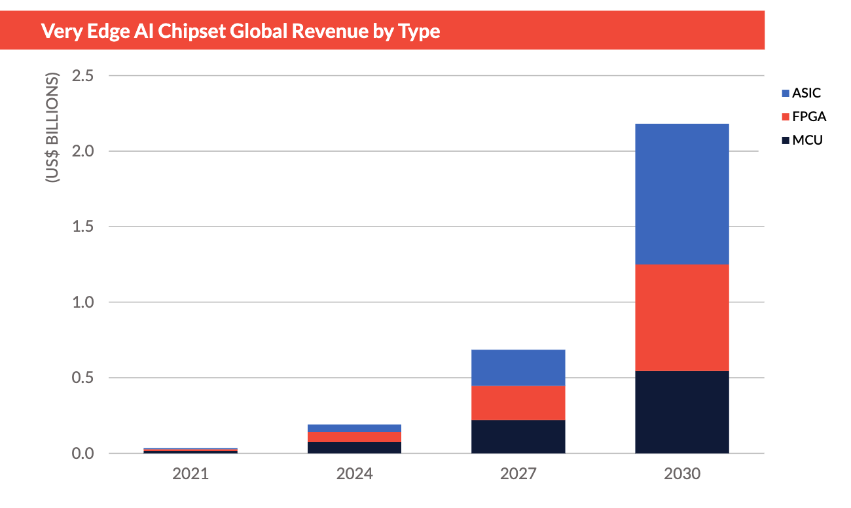Click the 2030 x-axis year label
851x508 pixels.
tap(681, 473)
